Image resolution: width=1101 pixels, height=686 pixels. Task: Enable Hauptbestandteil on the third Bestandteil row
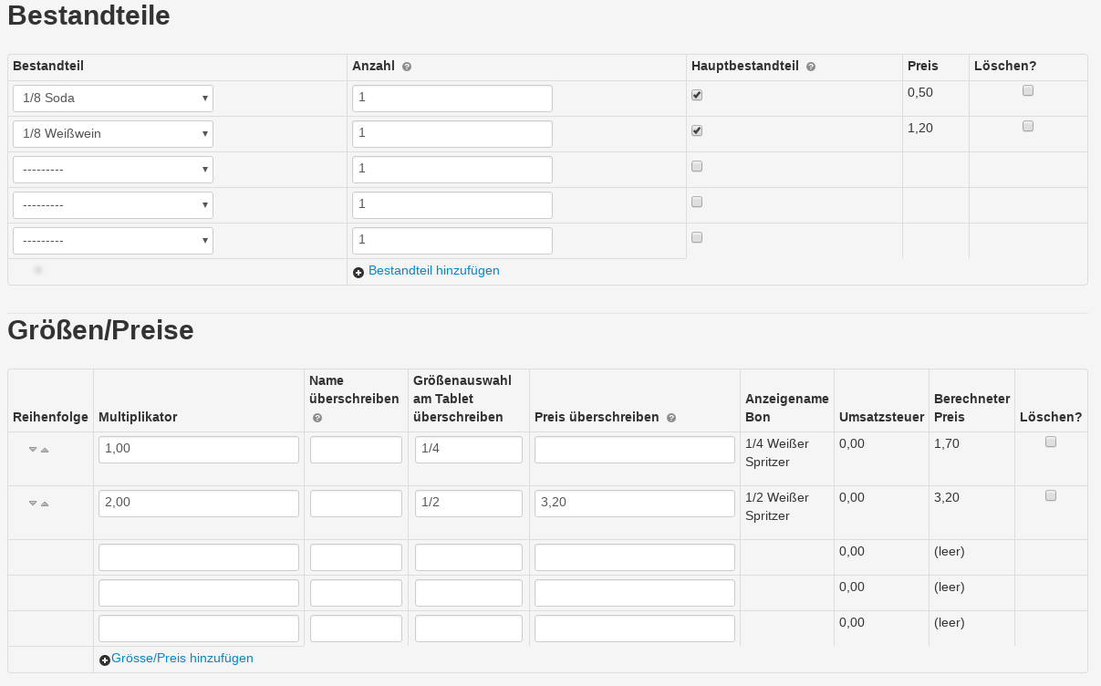click(x=697, y=166)
